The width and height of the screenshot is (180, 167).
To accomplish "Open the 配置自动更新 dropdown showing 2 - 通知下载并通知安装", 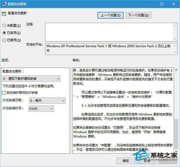I will click(x=31, y=79).
